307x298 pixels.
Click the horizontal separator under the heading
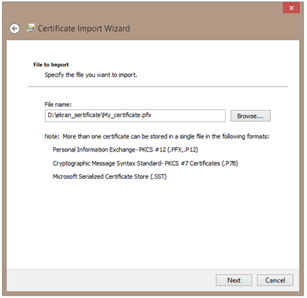click(158, 86)
